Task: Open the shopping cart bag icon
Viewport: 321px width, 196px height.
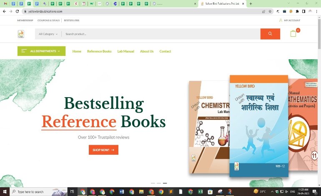Action: click(x=293, y=33)
